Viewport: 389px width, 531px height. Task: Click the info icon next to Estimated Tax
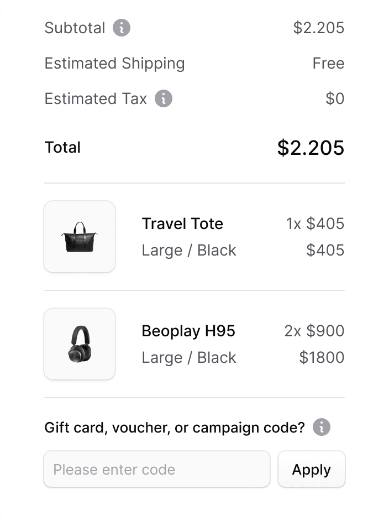click(x=164, y=98)
